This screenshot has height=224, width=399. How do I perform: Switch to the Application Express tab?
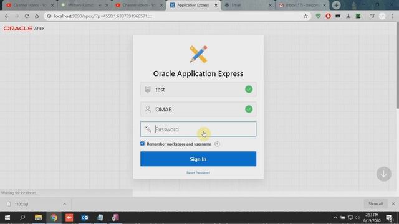pos(193,5)
